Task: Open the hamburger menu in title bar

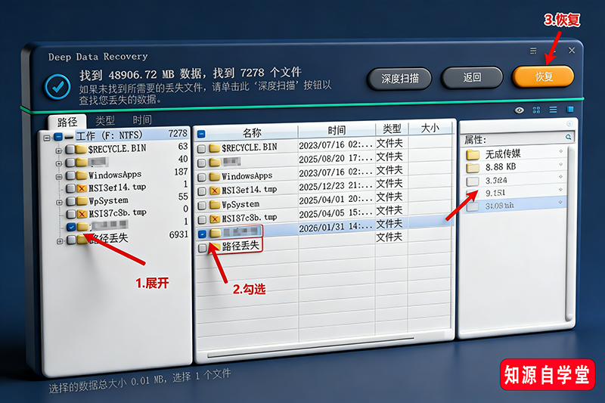Action: 533,51
